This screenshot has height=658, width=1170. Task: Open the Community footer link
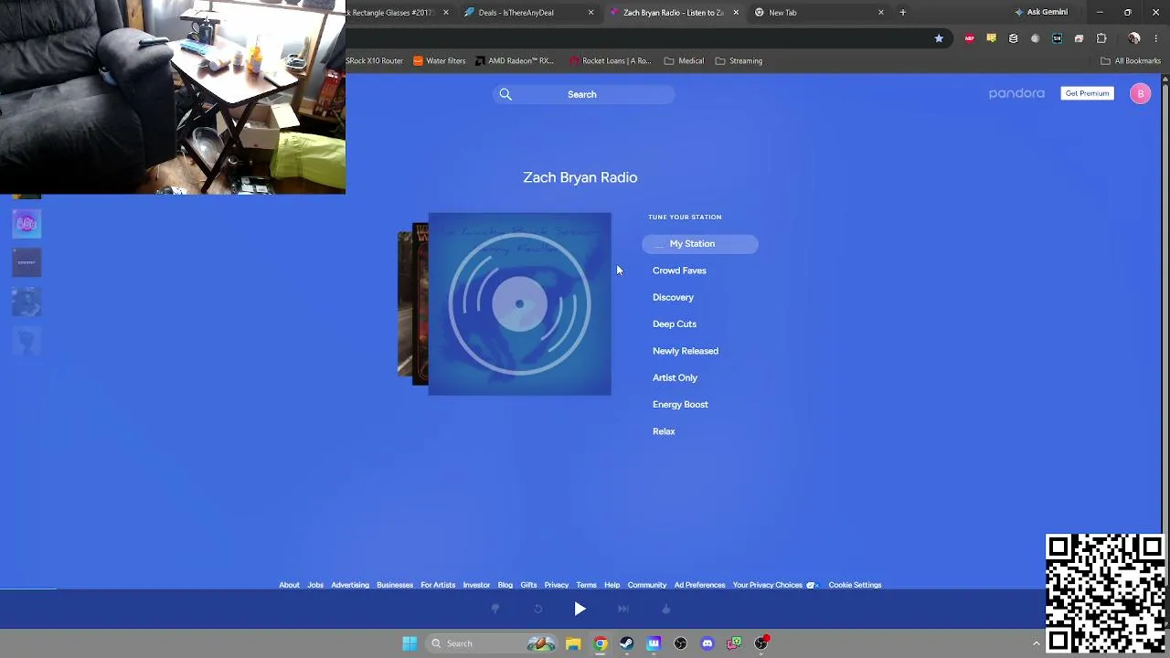pos(647,585)
